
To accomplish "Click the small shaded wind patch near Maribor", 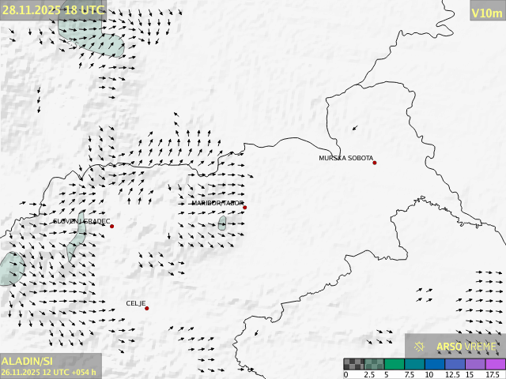I will (222, 223).
